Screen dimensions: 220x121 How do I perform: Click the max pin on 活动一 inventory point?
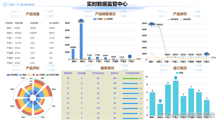click(x=151, y=24)
